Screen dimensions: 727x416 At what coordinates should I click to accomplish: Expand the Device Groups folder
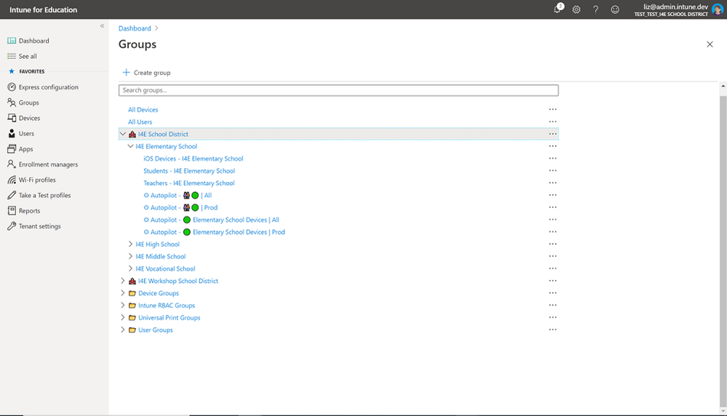(123, 293)
